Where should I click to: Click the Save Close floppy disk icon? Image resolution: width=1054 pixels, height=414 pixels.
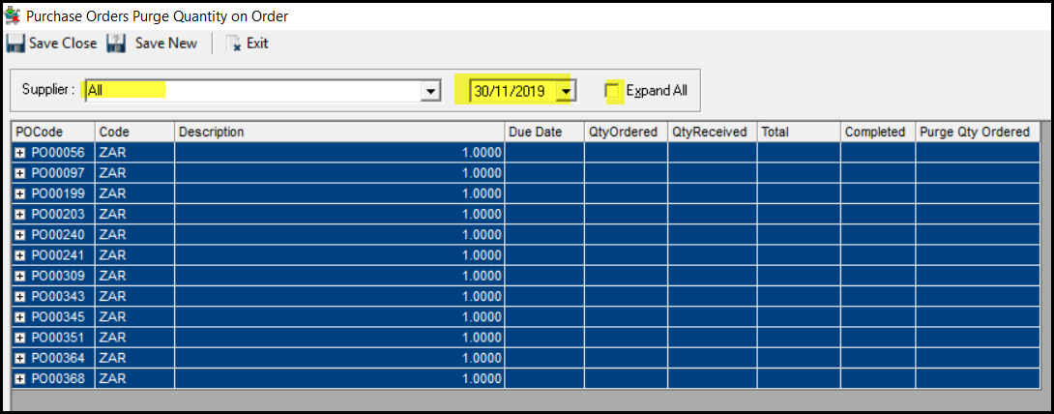tap(15, 44)
